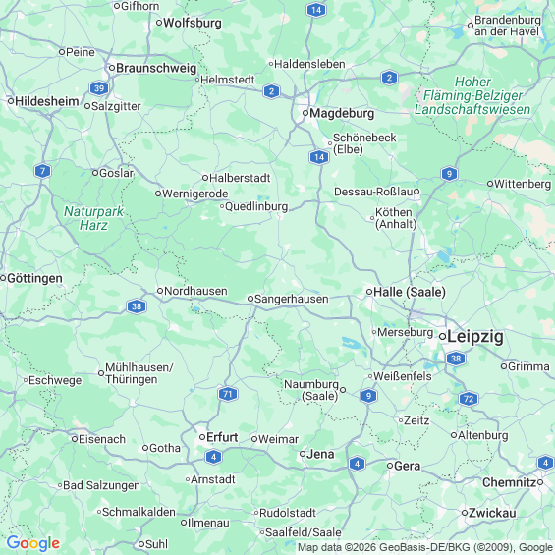Select the Wolfsburg city label
Image resolution: width=555 pixels, height=555 pixels.
[193, 23]
